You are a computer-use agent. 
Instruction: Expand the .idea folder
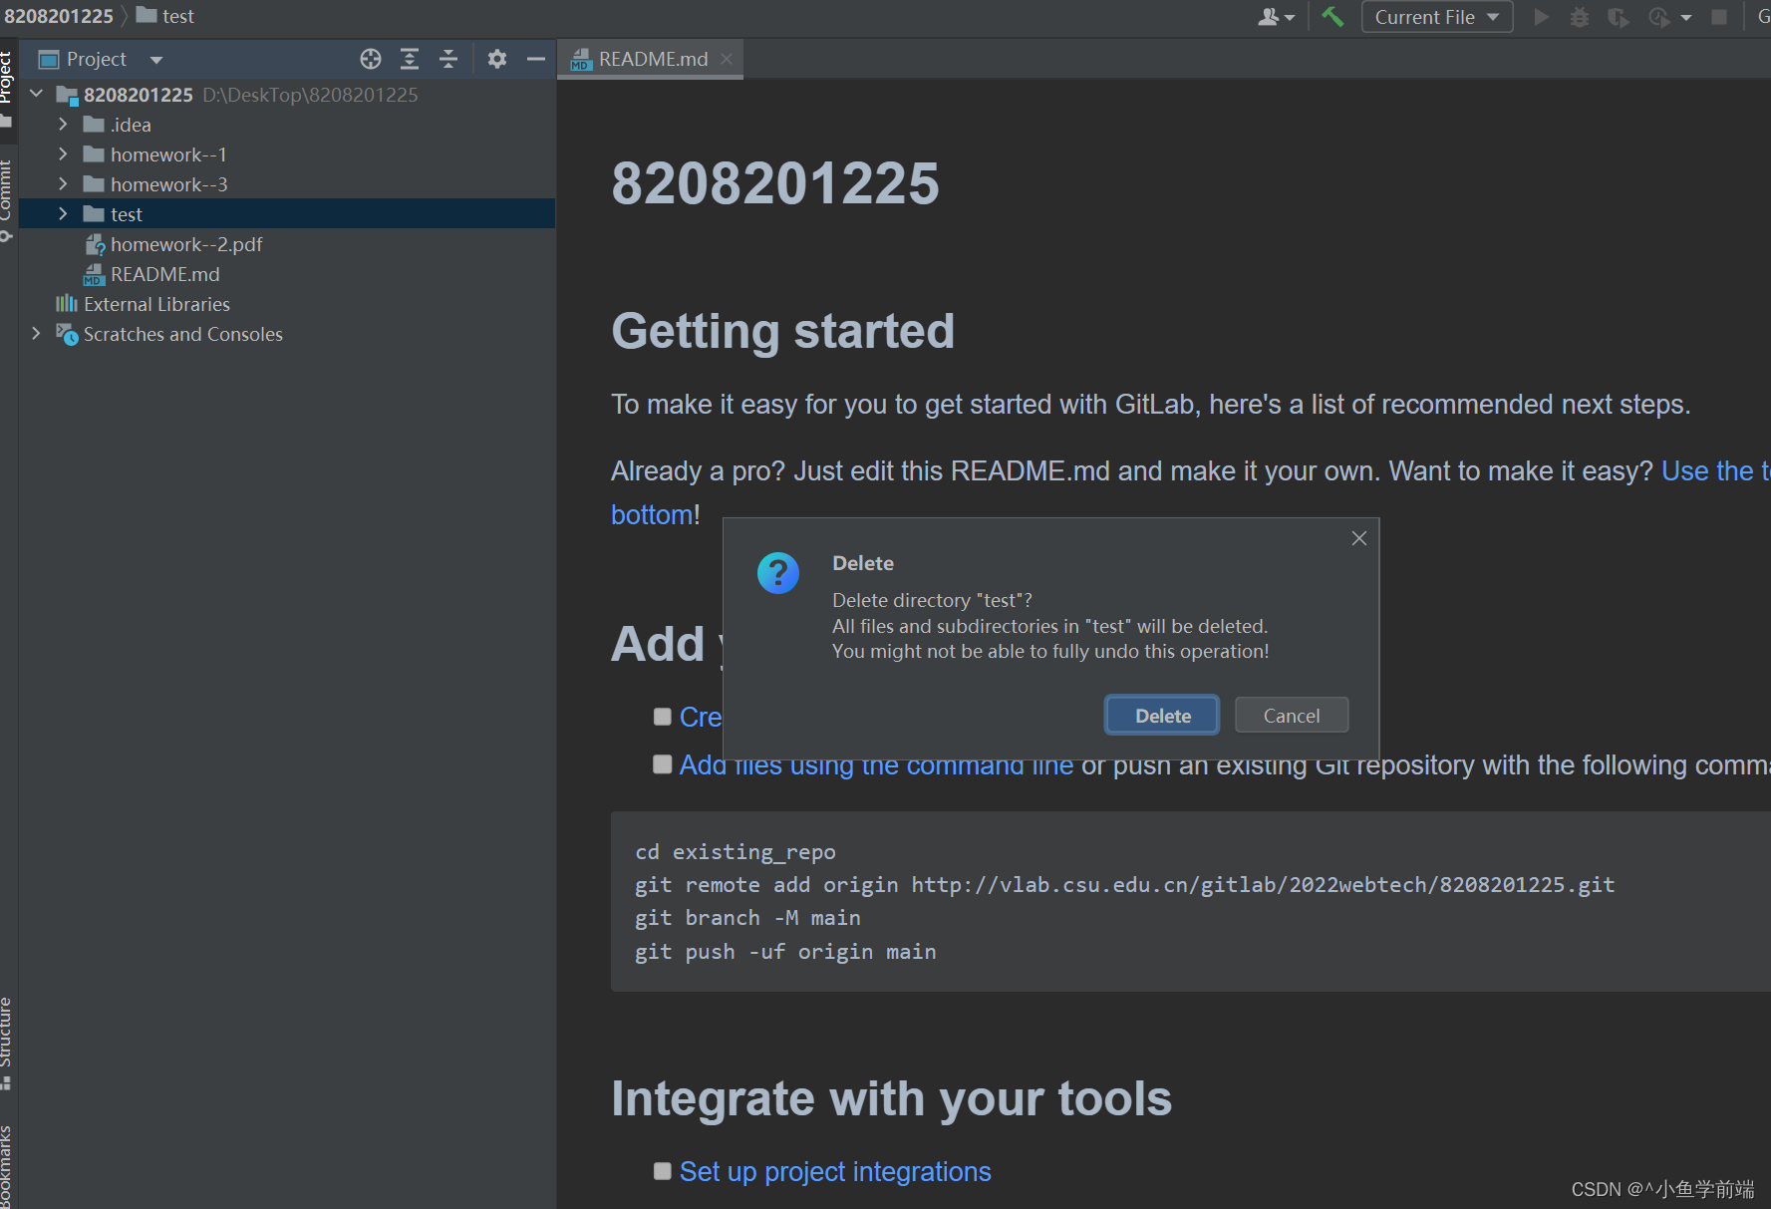63,124
